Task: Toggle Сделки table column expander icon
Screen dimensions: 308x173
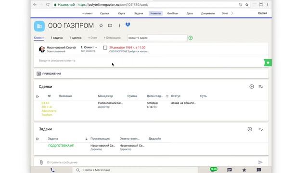Action: click(x=38, y=96)
